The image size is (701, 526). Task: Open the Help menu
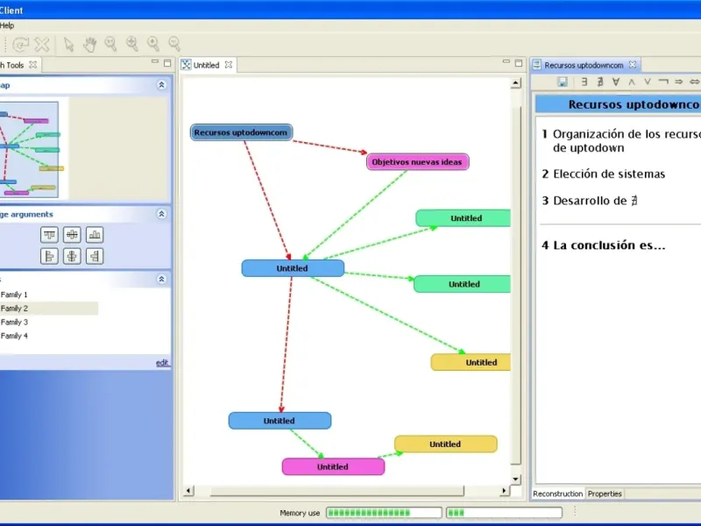pyautogui.click(x=7, y=25)
